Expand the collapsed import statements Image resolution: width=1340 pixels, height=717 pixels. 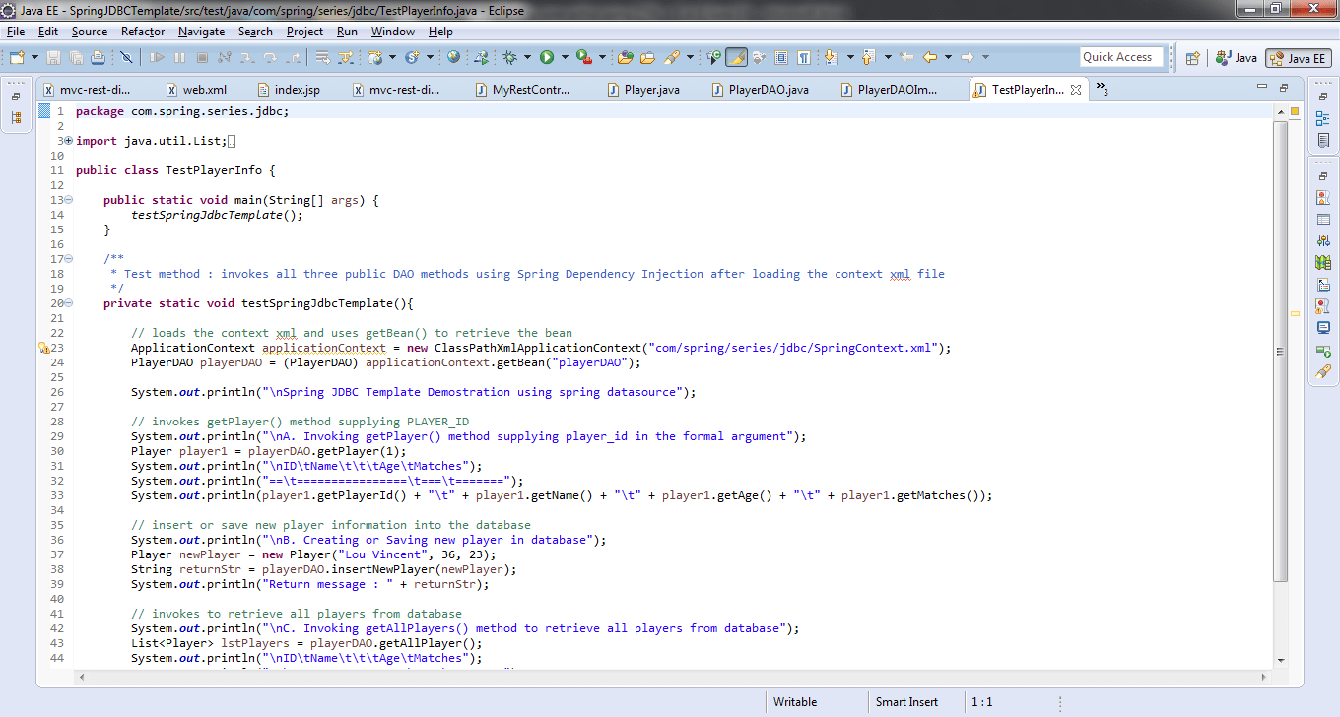coord(66,140)
